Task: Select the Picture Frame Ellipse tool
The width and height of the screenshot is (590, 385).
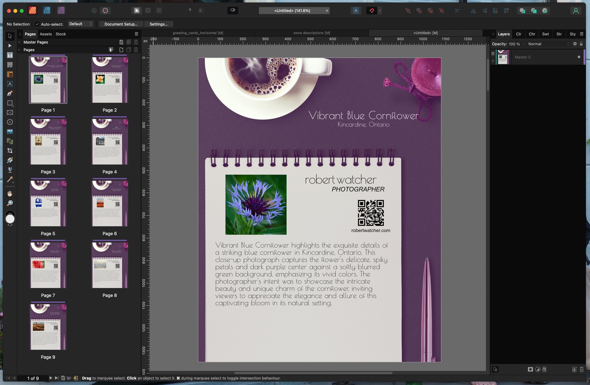Action: coord(10,122)
